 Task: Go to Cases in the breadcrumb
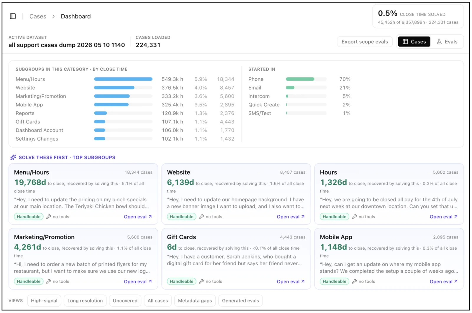[x=38, y=16]
